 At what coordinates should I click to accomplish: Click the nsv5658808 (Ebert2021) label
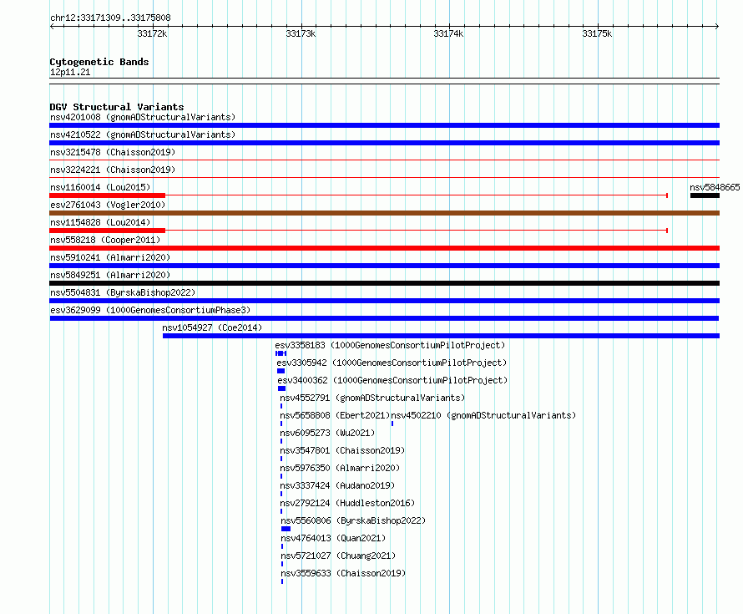(x=335, y=415)
